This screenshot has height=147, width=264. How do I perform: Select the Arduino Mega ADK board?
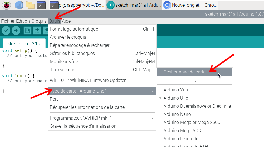pyautogui.click(x=195, y=130)
